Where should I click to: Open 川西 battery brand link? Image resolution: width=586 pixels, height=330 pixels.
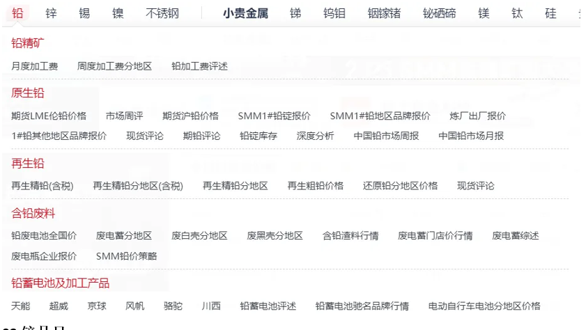(x=211, y=306)
